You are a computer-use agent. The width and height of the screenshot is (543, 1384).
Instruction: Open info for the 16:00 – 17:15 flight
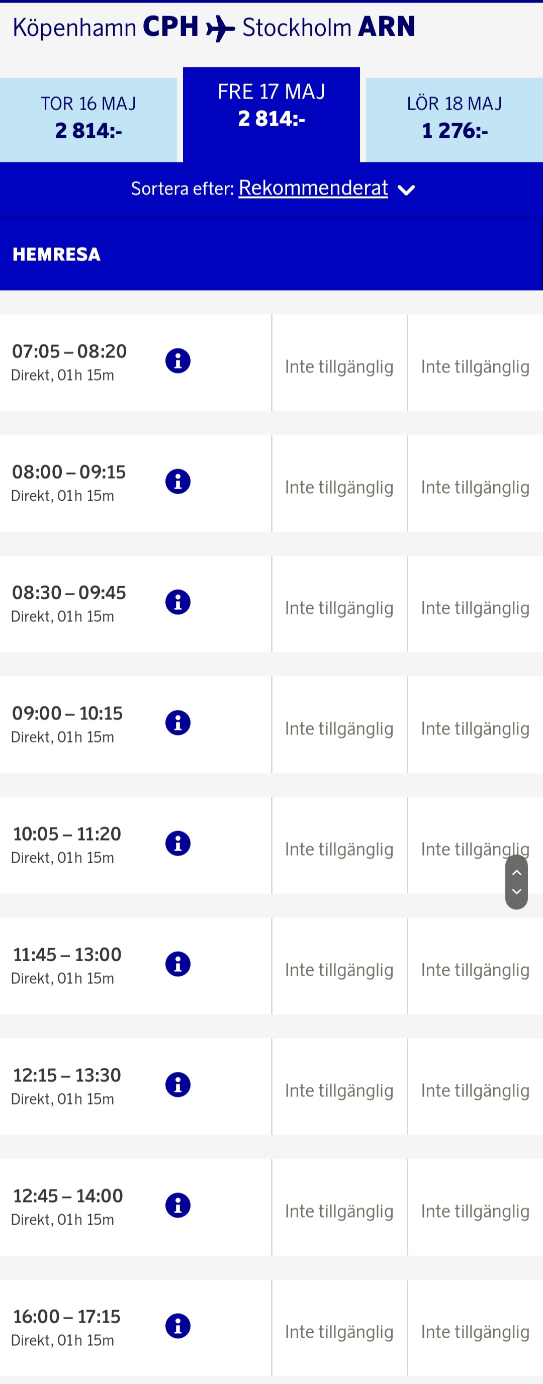[x=178, y=1326]
